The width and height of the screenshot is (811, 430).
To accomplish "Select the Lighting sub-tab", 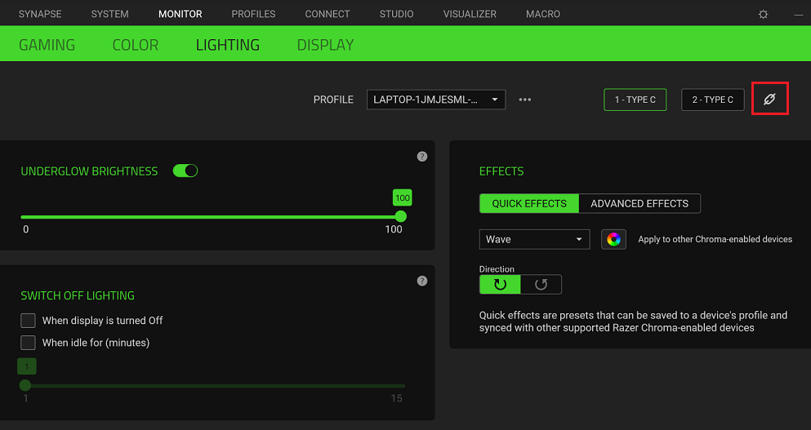I will pyautogui.click(x=228, y=45).
